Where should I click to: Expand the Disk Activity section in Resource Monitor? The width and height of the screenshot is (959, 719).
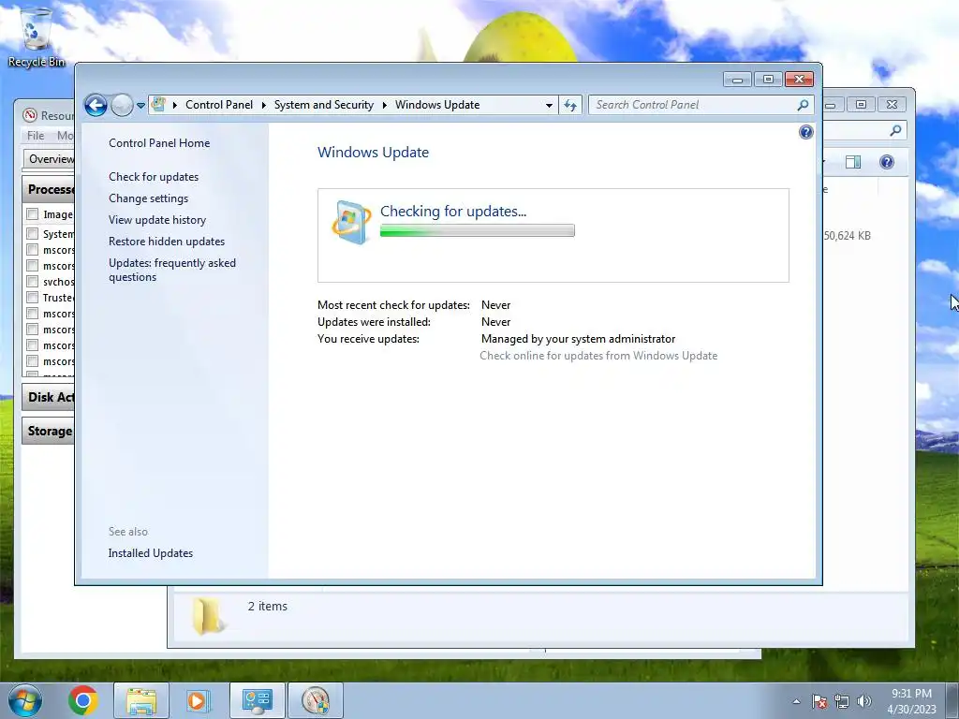[49, 397]
